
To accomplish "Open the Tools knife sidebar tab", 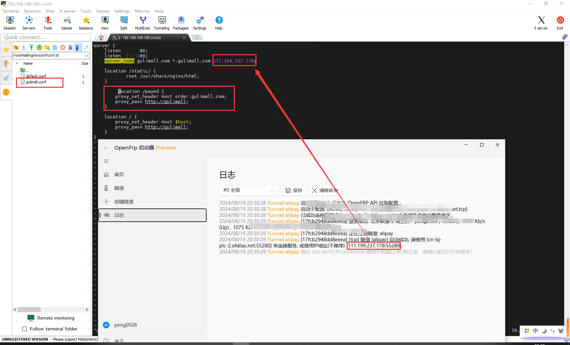I will click(x=6, y=64).
